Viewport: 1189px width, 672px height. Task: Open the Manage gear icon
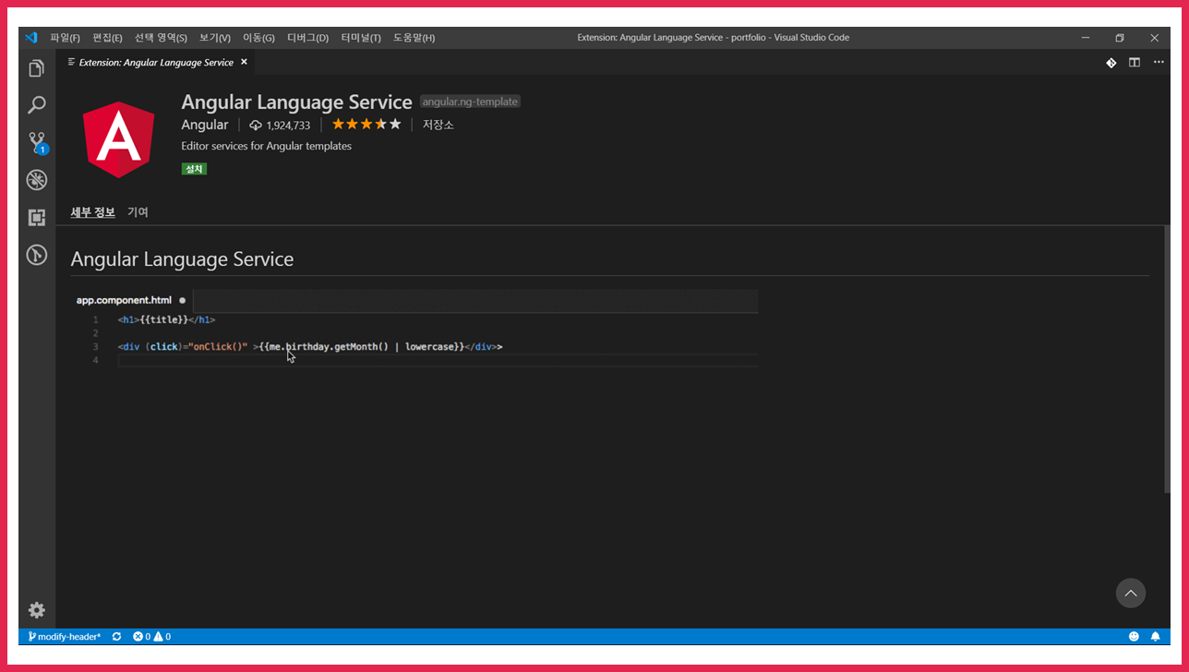coord(36,610)
